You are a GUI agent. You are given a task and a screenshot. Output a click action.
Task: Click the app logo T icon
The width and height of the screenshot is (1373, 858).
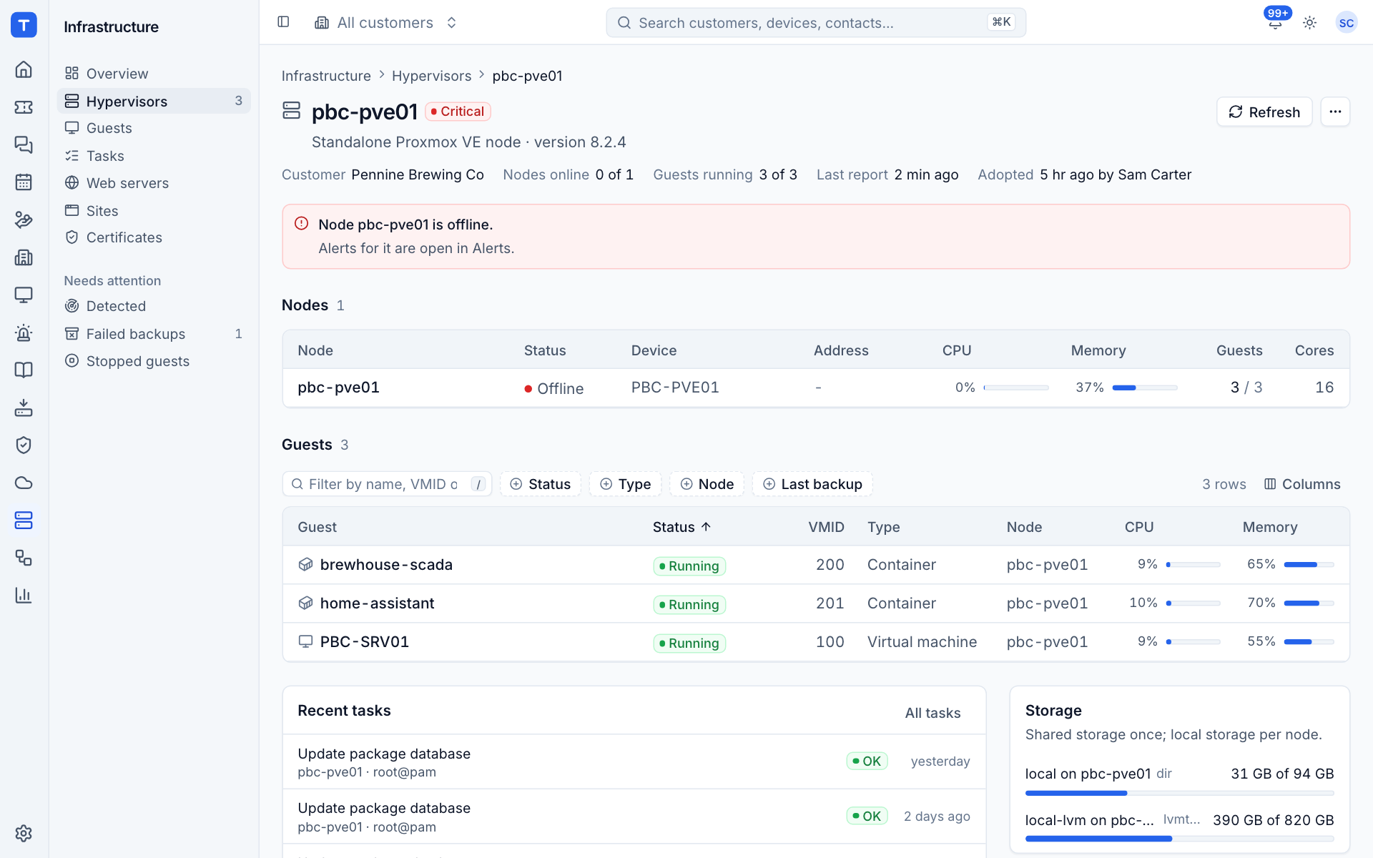pyautogui.click(x=24, y=25)
